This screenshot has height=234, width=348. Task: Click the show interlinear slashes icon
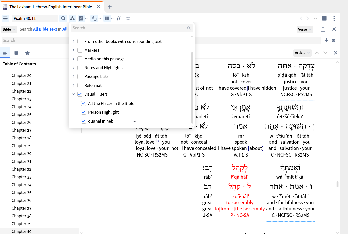119,18
